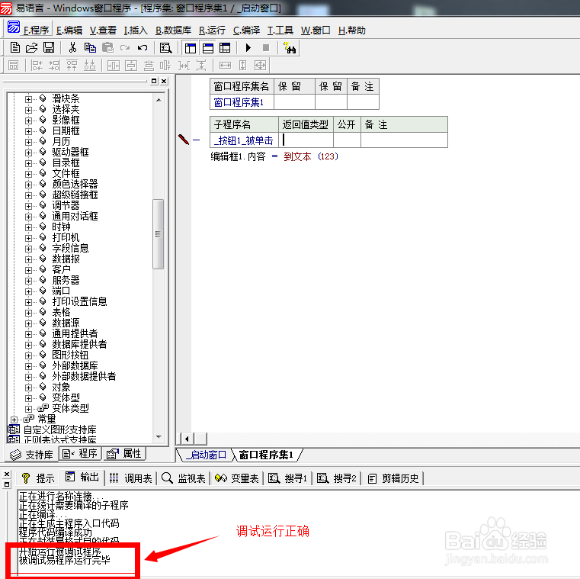This screenshot has width=580, height=579.
Task: Open the 调用表 tab
Action: point(131,478)
